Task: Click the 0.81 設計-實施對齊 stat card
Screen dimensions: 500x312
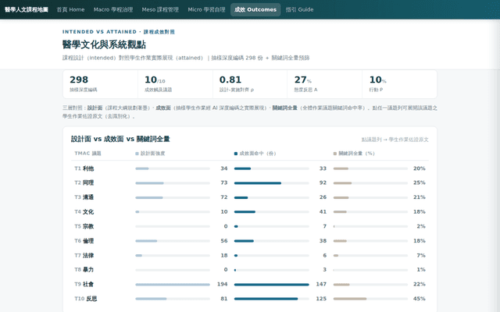Action: [250, 84]
